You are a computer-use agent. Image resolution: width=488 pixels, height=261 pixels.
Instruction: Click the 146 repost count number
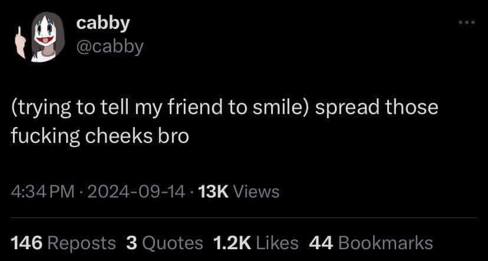click(x=27, y=243)
